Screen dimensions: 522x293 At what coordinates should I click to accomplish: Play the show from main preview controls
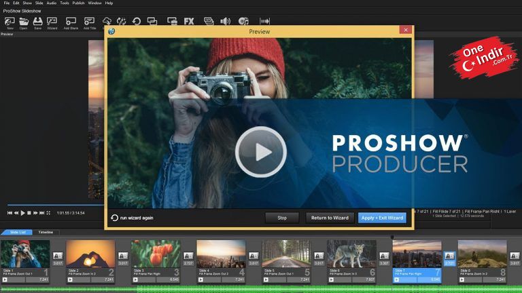[x=22, y=213]
